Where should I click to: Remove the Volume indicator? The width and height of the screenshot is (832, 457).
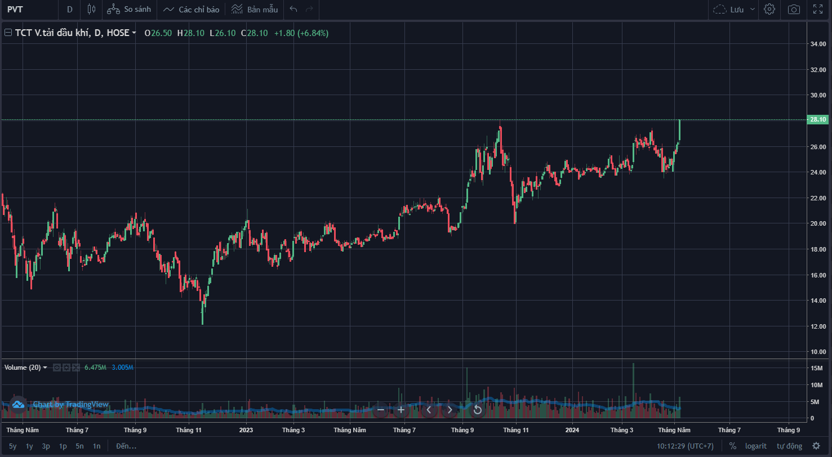click(75, 368)
